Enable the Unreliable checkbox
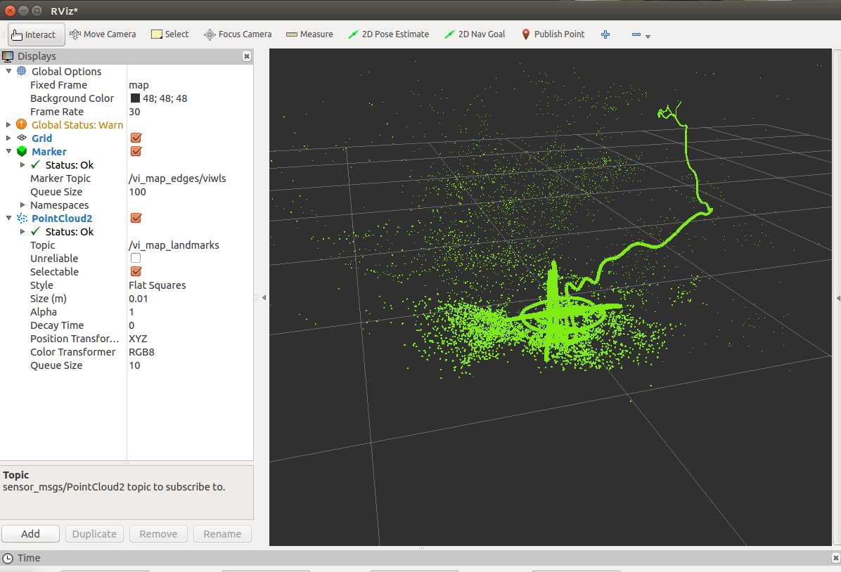Image resolution: width=841 pixels, height=572 pixels. pyautogui.click(x=136, y=258)
